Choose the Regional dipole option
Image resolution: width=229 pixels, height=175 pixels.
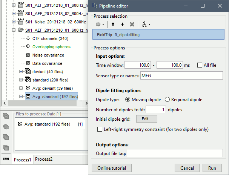pyautogui.click(x=168, y=100)
